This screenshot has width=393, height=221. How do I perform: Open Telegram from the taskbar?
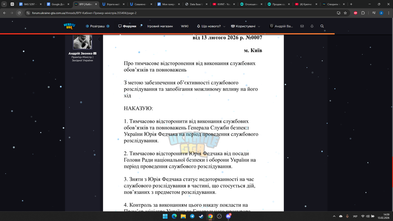click(192, 216)
